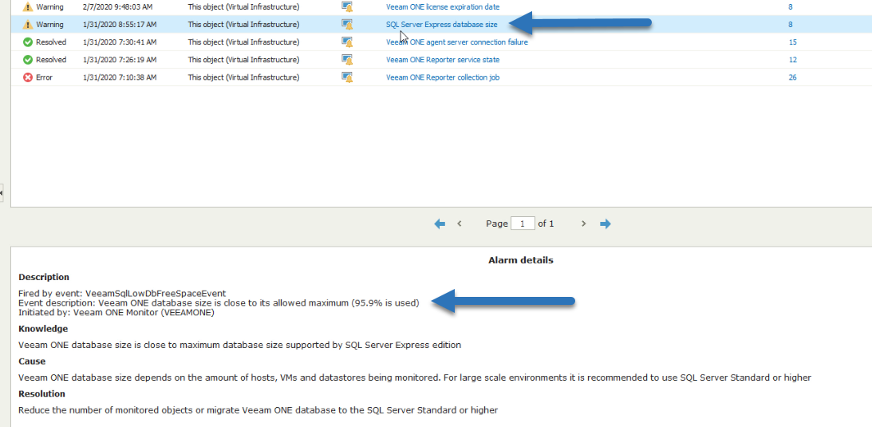872x427 pixels.
Task: Click Error status text in alarm list
Action: (45, 77)
